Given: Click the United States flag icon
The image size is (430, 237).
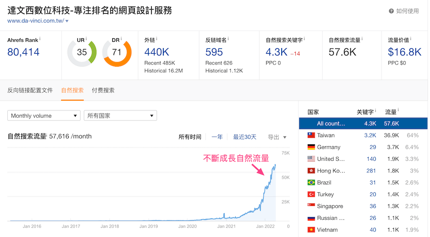Looking at the screenshot, I should coord(311,159).
